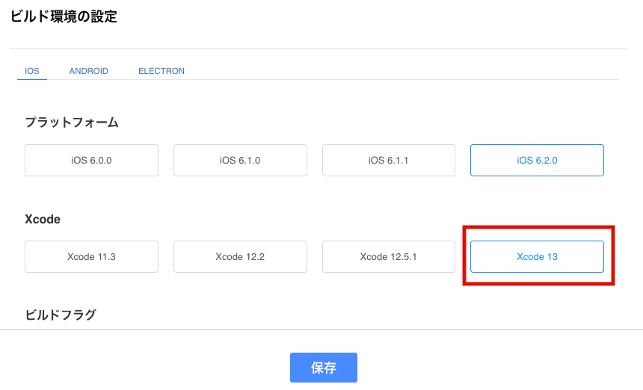The width and height of the screenshot is (643, 390).
Task: Choose the blue-highlighted platform version box
Action: point(537,160)
